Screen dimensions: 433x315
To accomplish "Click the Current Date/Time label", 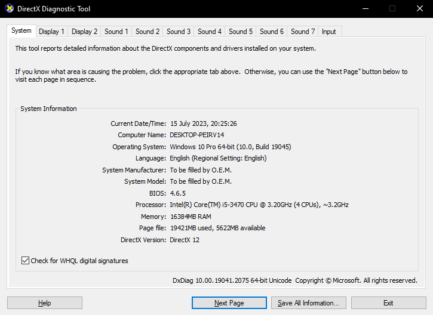I will point(139,123).
